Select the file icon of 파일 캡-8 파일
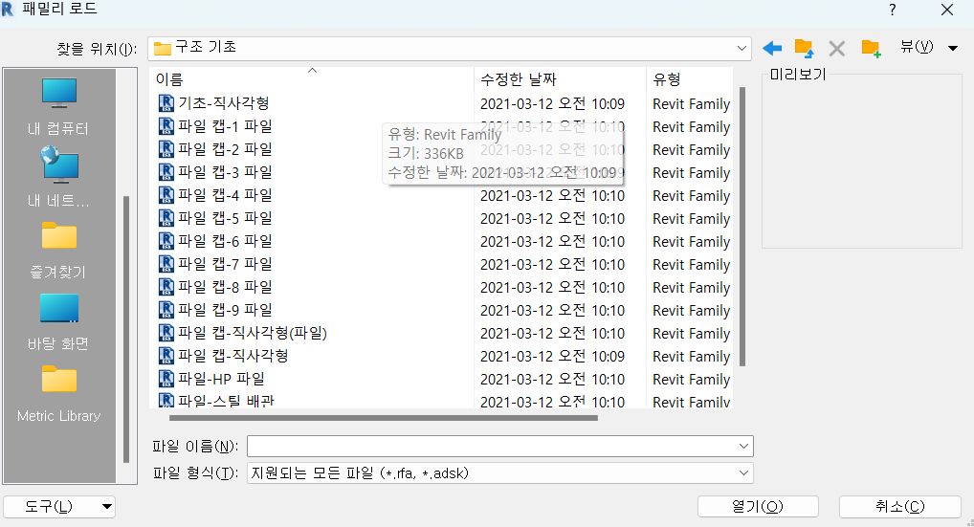The image size is (974, 527). click(x=166, y=287)
